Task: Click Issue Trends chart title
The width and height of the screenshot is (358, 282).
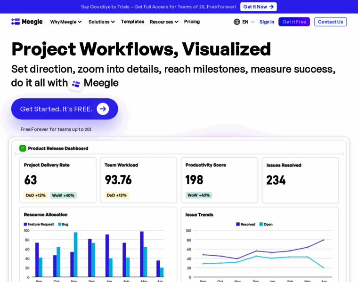Action: click(199, 215)
